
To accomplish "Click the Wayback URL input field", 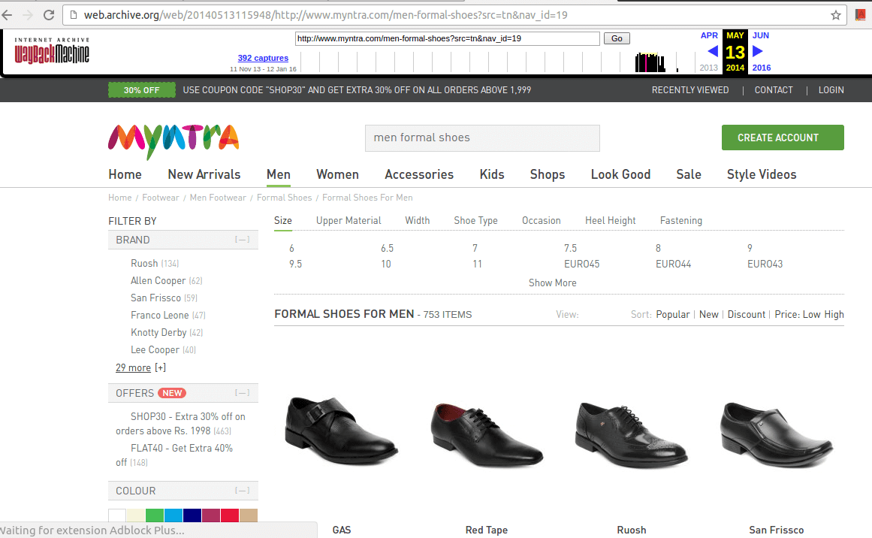I will 447,38.
